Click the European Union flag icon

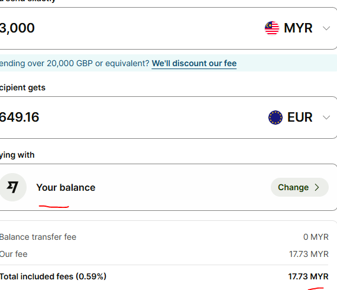(276, 118)
